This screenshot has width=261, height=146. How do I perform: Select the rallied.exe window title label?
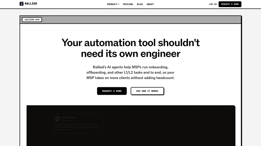(x=32, y=19)
